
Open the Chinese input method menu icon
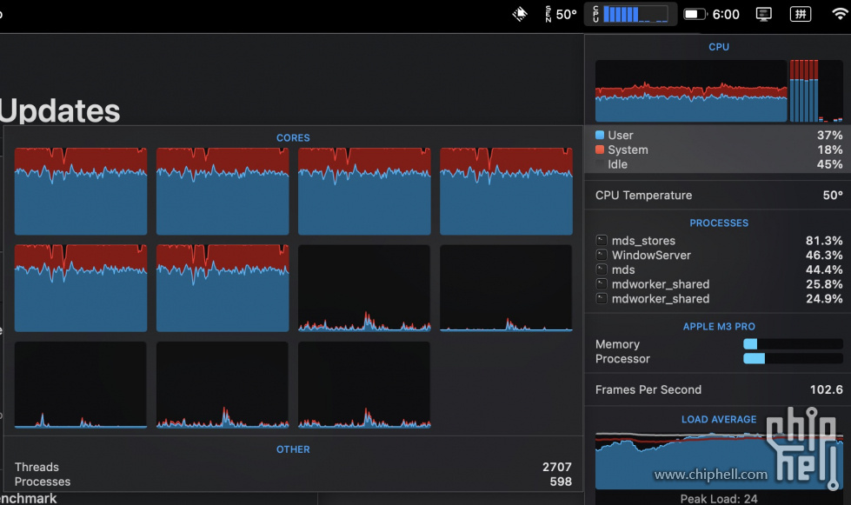pos(801,14)
